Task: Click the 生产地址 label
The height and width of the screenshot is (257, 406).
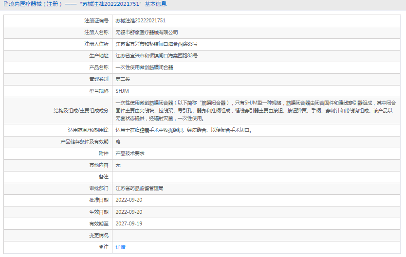Action: pos(99,55)
